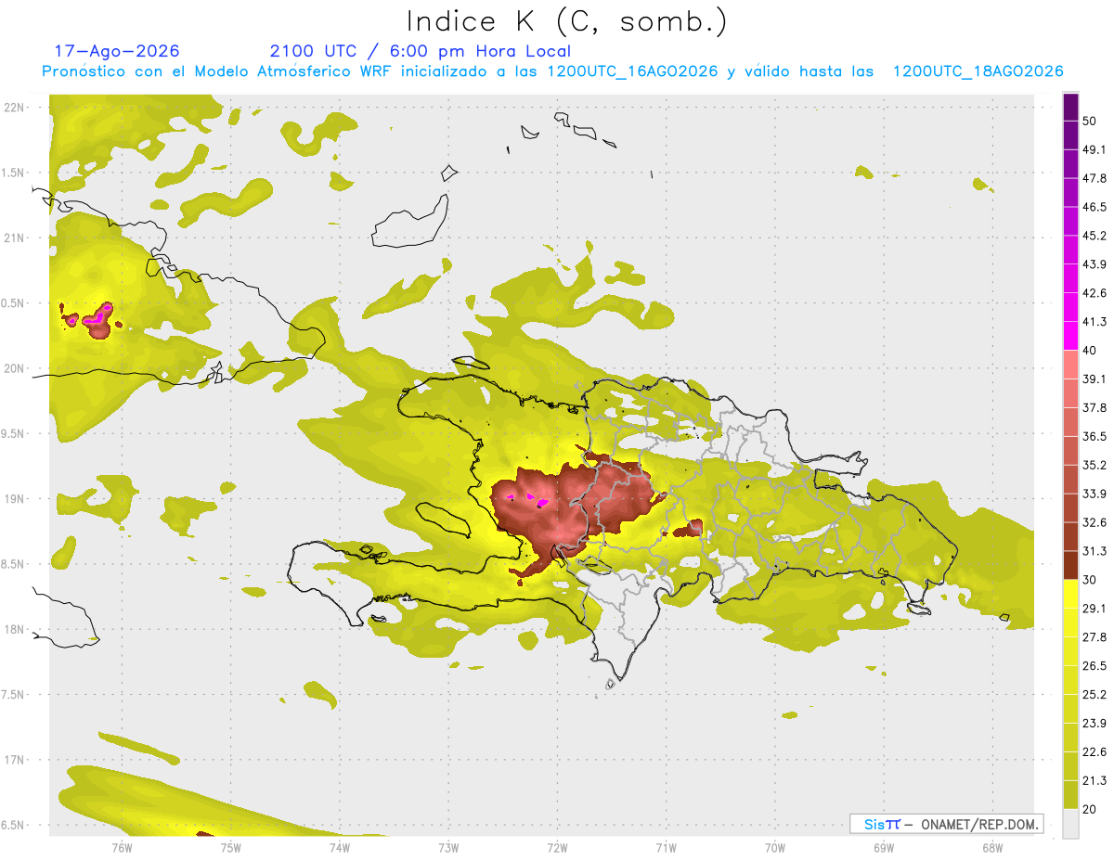Pick the salmon legend band between 39.1 and 40
The width and height of the screenshot is (1114, 860).
(1070, 366)
